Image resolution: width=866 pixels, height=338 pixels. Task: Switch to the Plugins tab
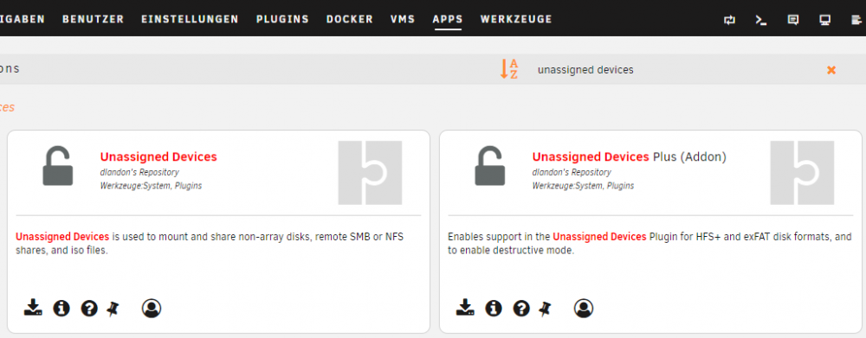click(x=282, y=19)
